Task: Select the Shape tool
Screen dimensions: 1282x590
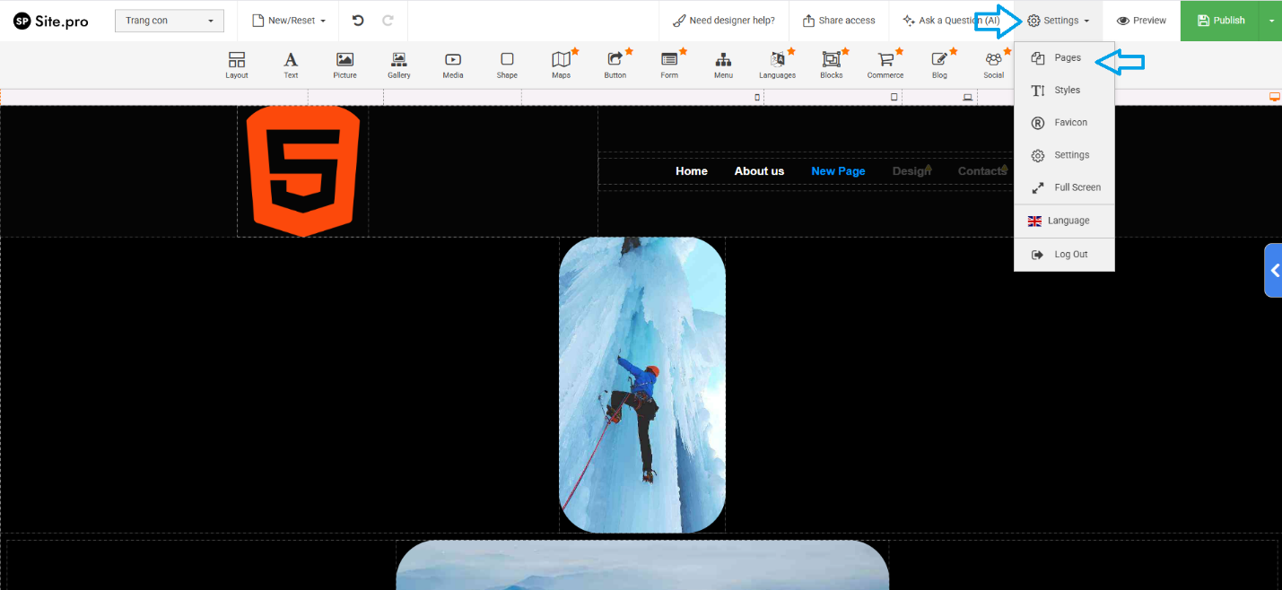Action: click(507, 65)
